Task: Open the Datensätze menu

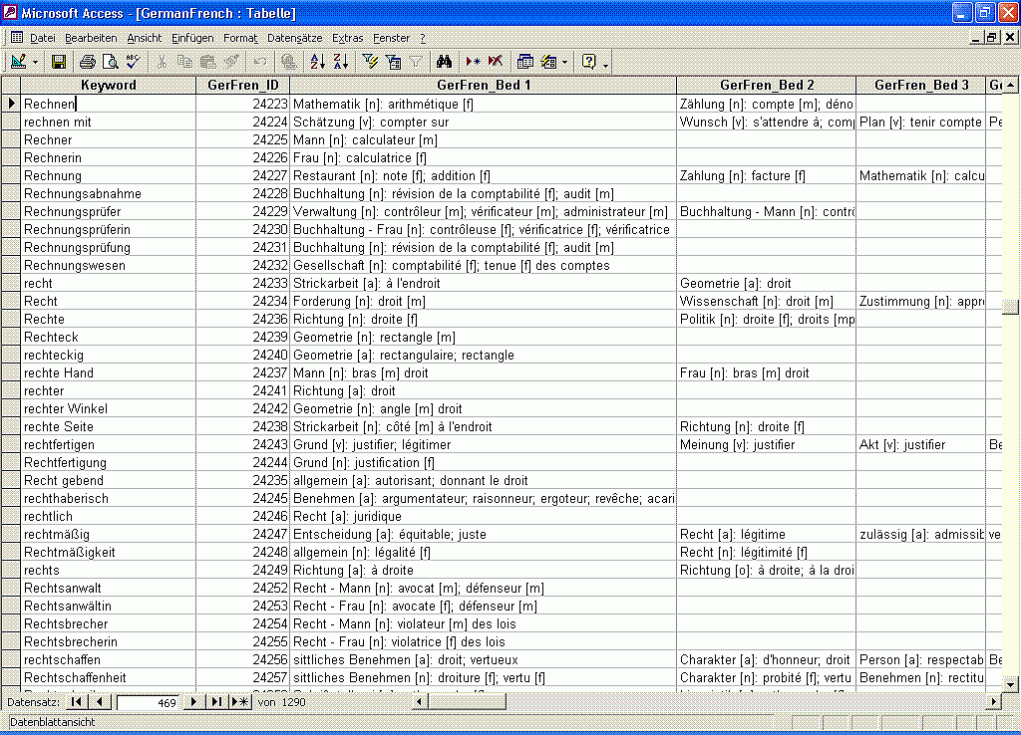Action: [295, 38]
